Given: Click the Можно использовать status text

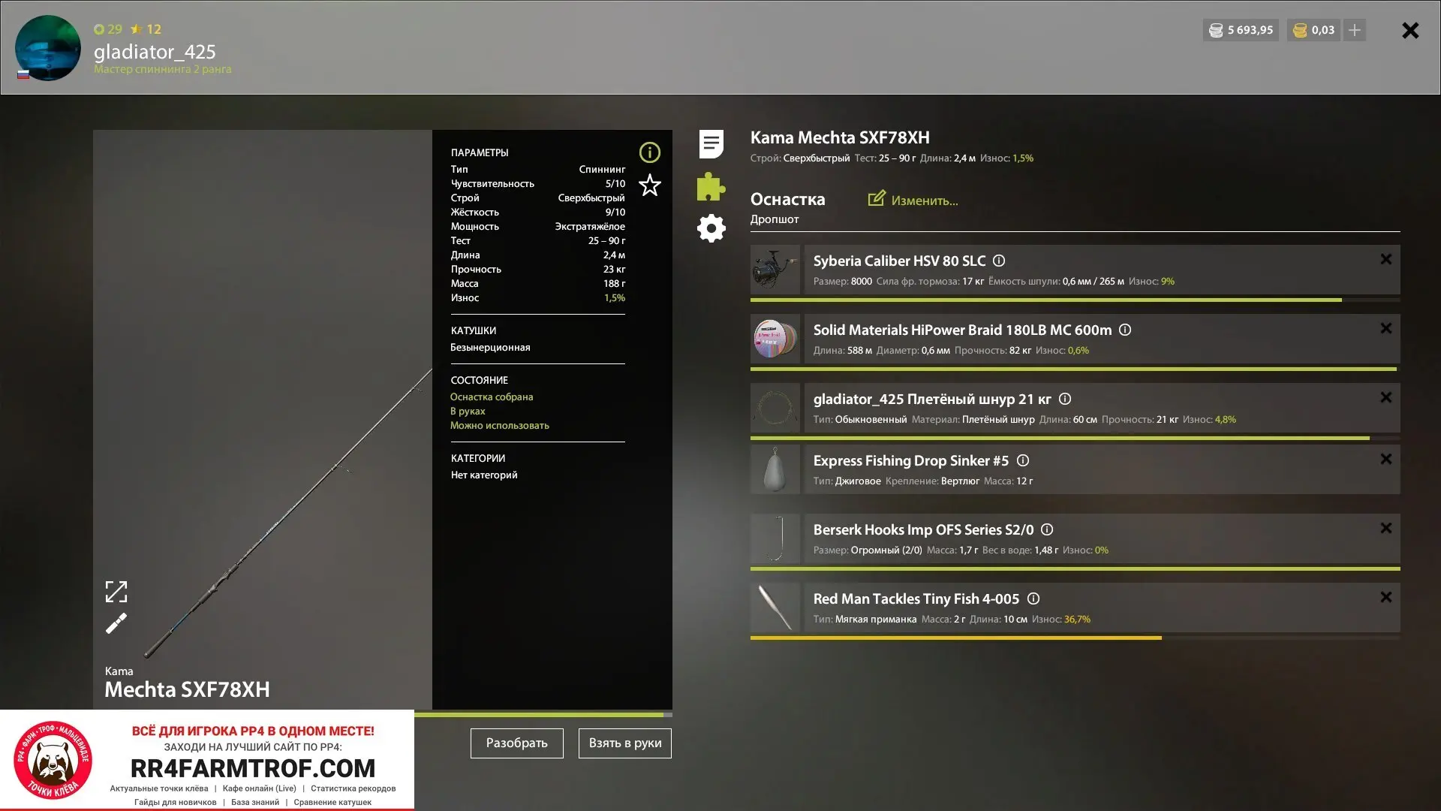Looking at the screenshot, I should (500, 425).
